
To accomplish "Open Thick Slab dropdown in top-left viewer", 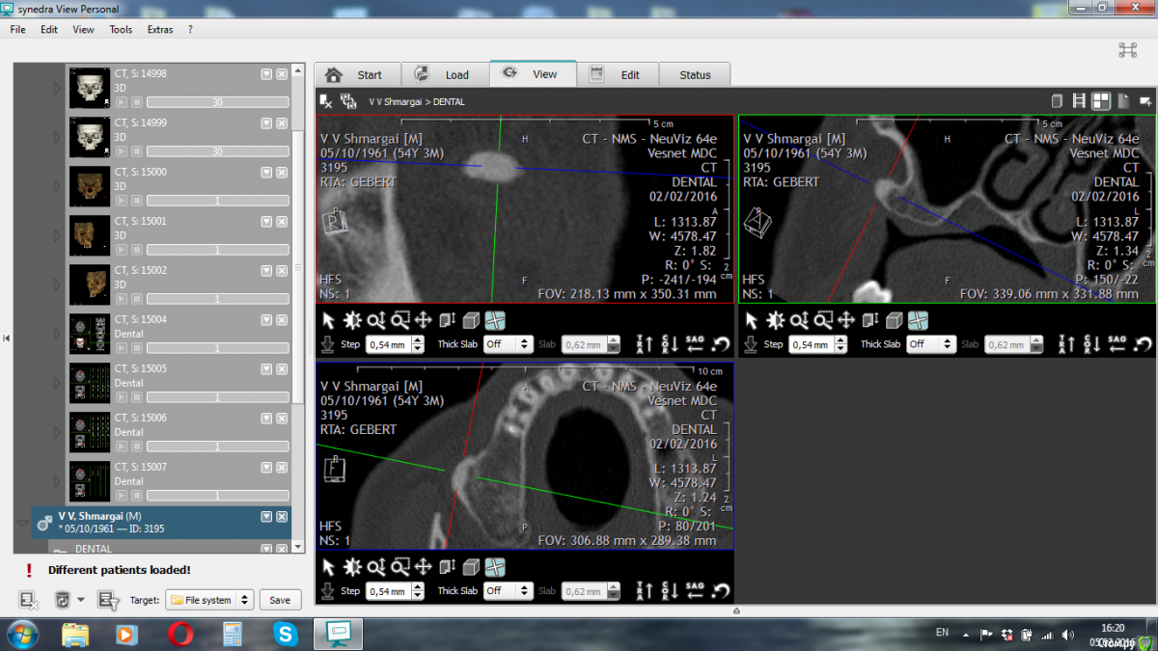I will point(509,344).
